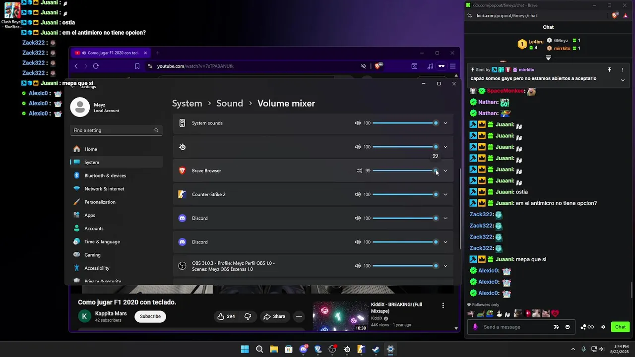This screenshot has height=357, width=635.
Task: Expand the Counter-Strike 2 row chevron
Action: [445, 194]
